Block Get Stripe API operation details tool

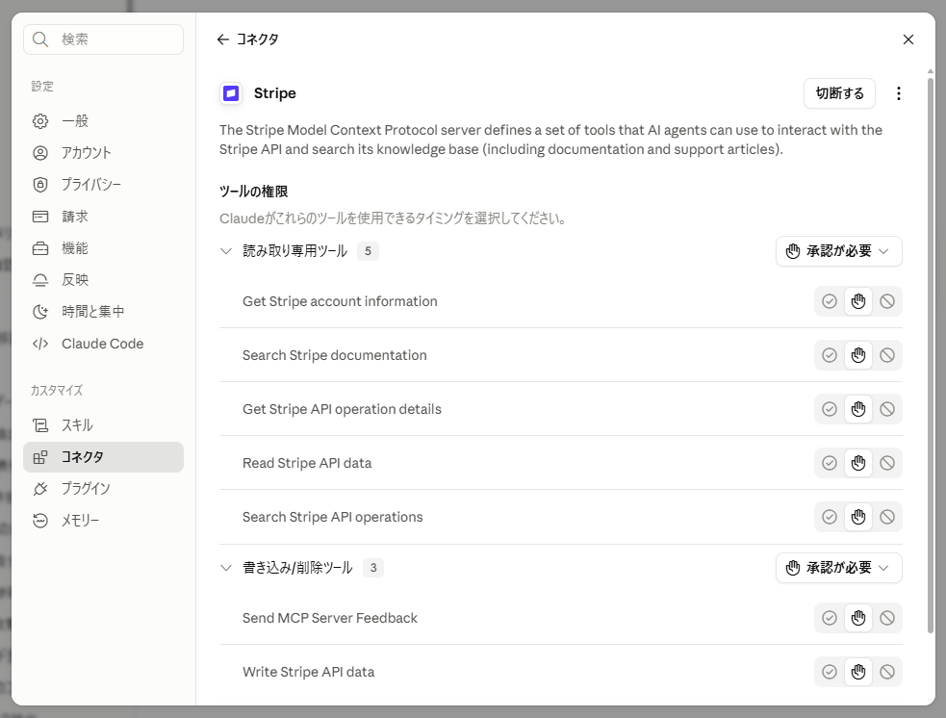point(887,409)
